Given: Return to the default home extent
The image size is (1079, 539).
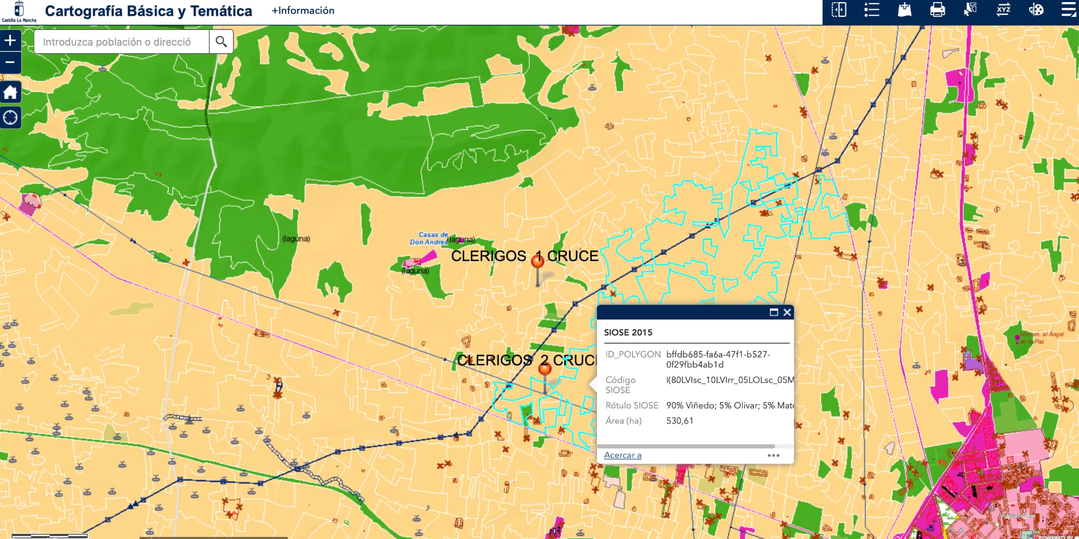Looking at the screenshot, I should tap(10, 93).
